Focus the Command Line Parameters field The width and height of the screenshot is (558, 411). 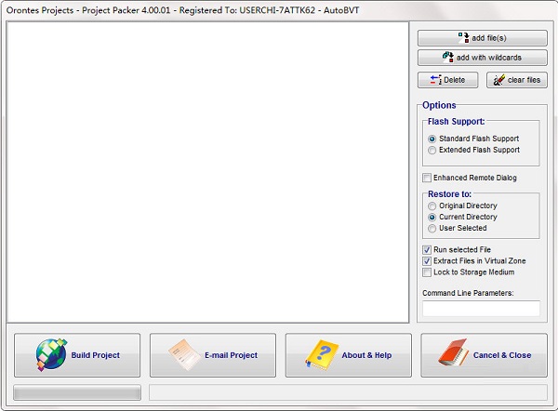click(x=481, y=309)
